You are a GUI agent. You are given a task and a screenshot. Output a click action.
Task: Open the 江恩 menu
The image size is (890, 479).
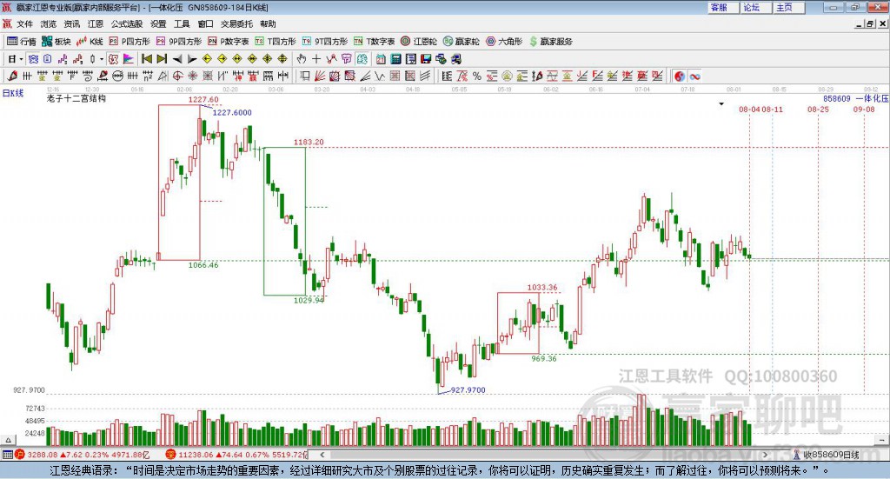click(x=96, y=23)
